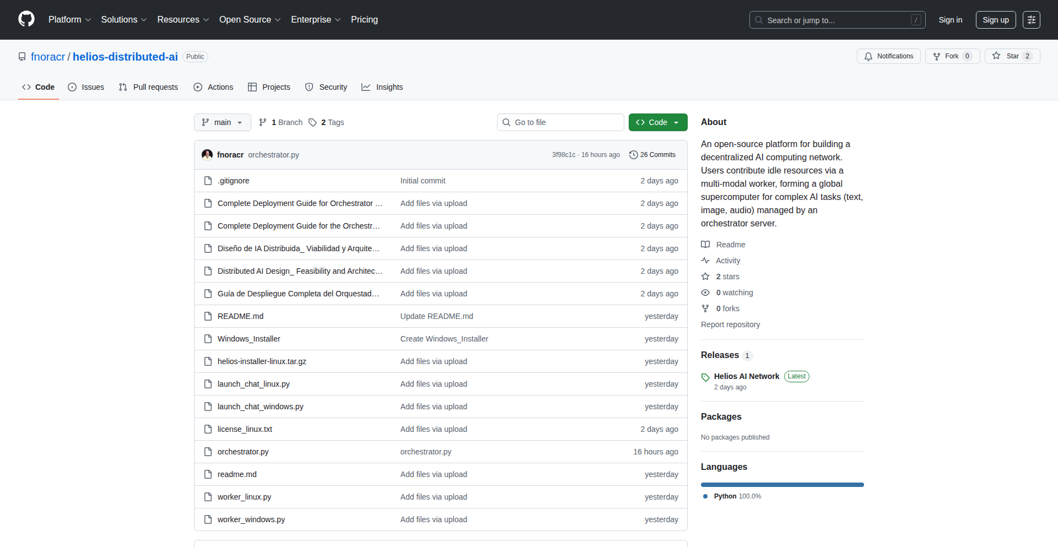Expand the main branch dropdown
The image size is (1058, 547).
click(222, 122)
